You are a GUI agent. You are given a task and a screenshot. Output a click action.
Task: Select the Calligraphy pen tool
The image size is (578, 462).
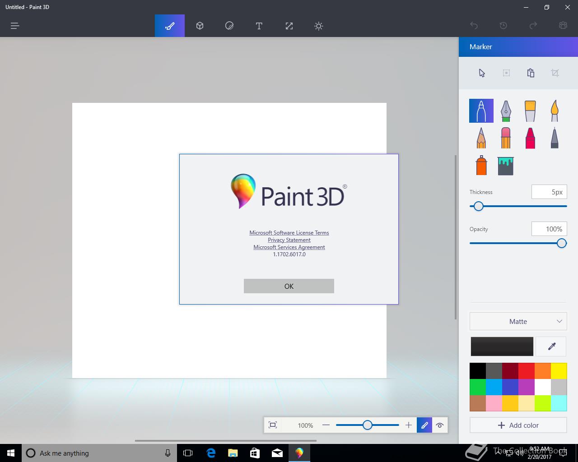click(506, 111)
